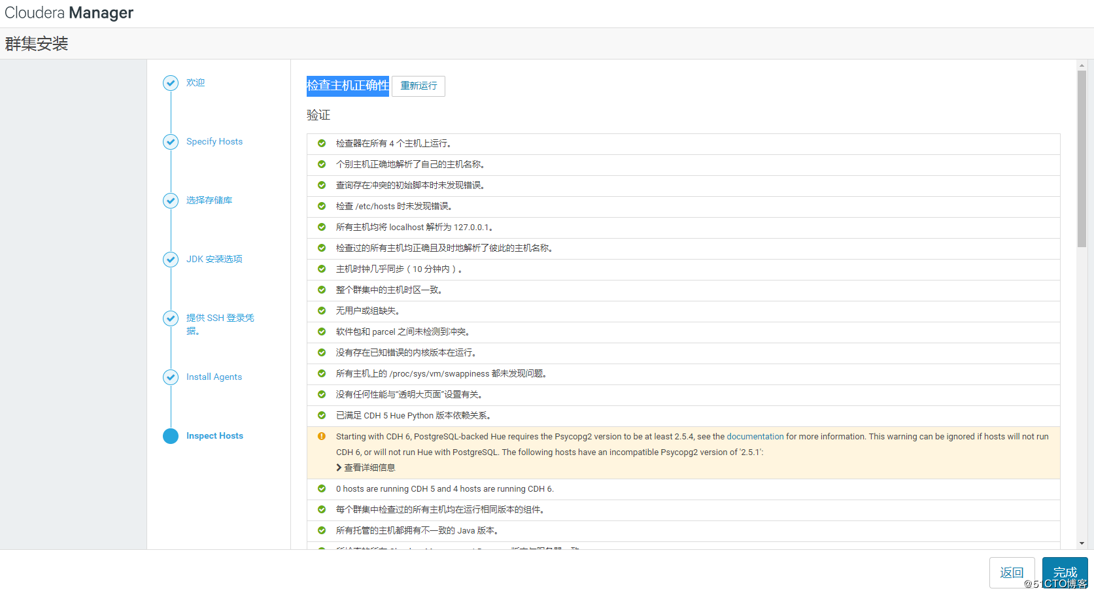
Task: Open the 选择存储库 wizard step
Action: click(209, 201)
